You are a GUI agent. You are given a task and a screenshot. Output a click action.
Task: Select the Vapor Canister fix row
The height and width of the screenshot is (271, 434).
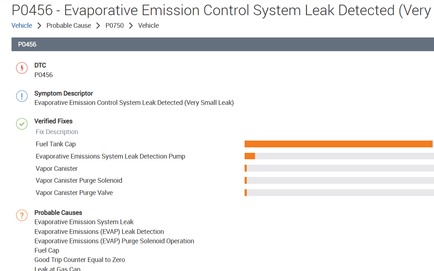coord(57,169)
